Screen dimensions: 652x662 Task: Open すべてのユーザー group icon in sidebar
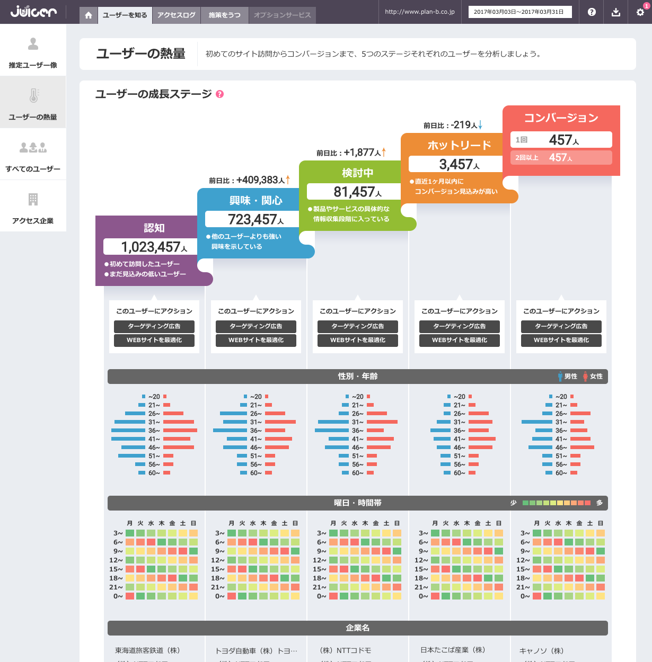click(x=33, y=148)
